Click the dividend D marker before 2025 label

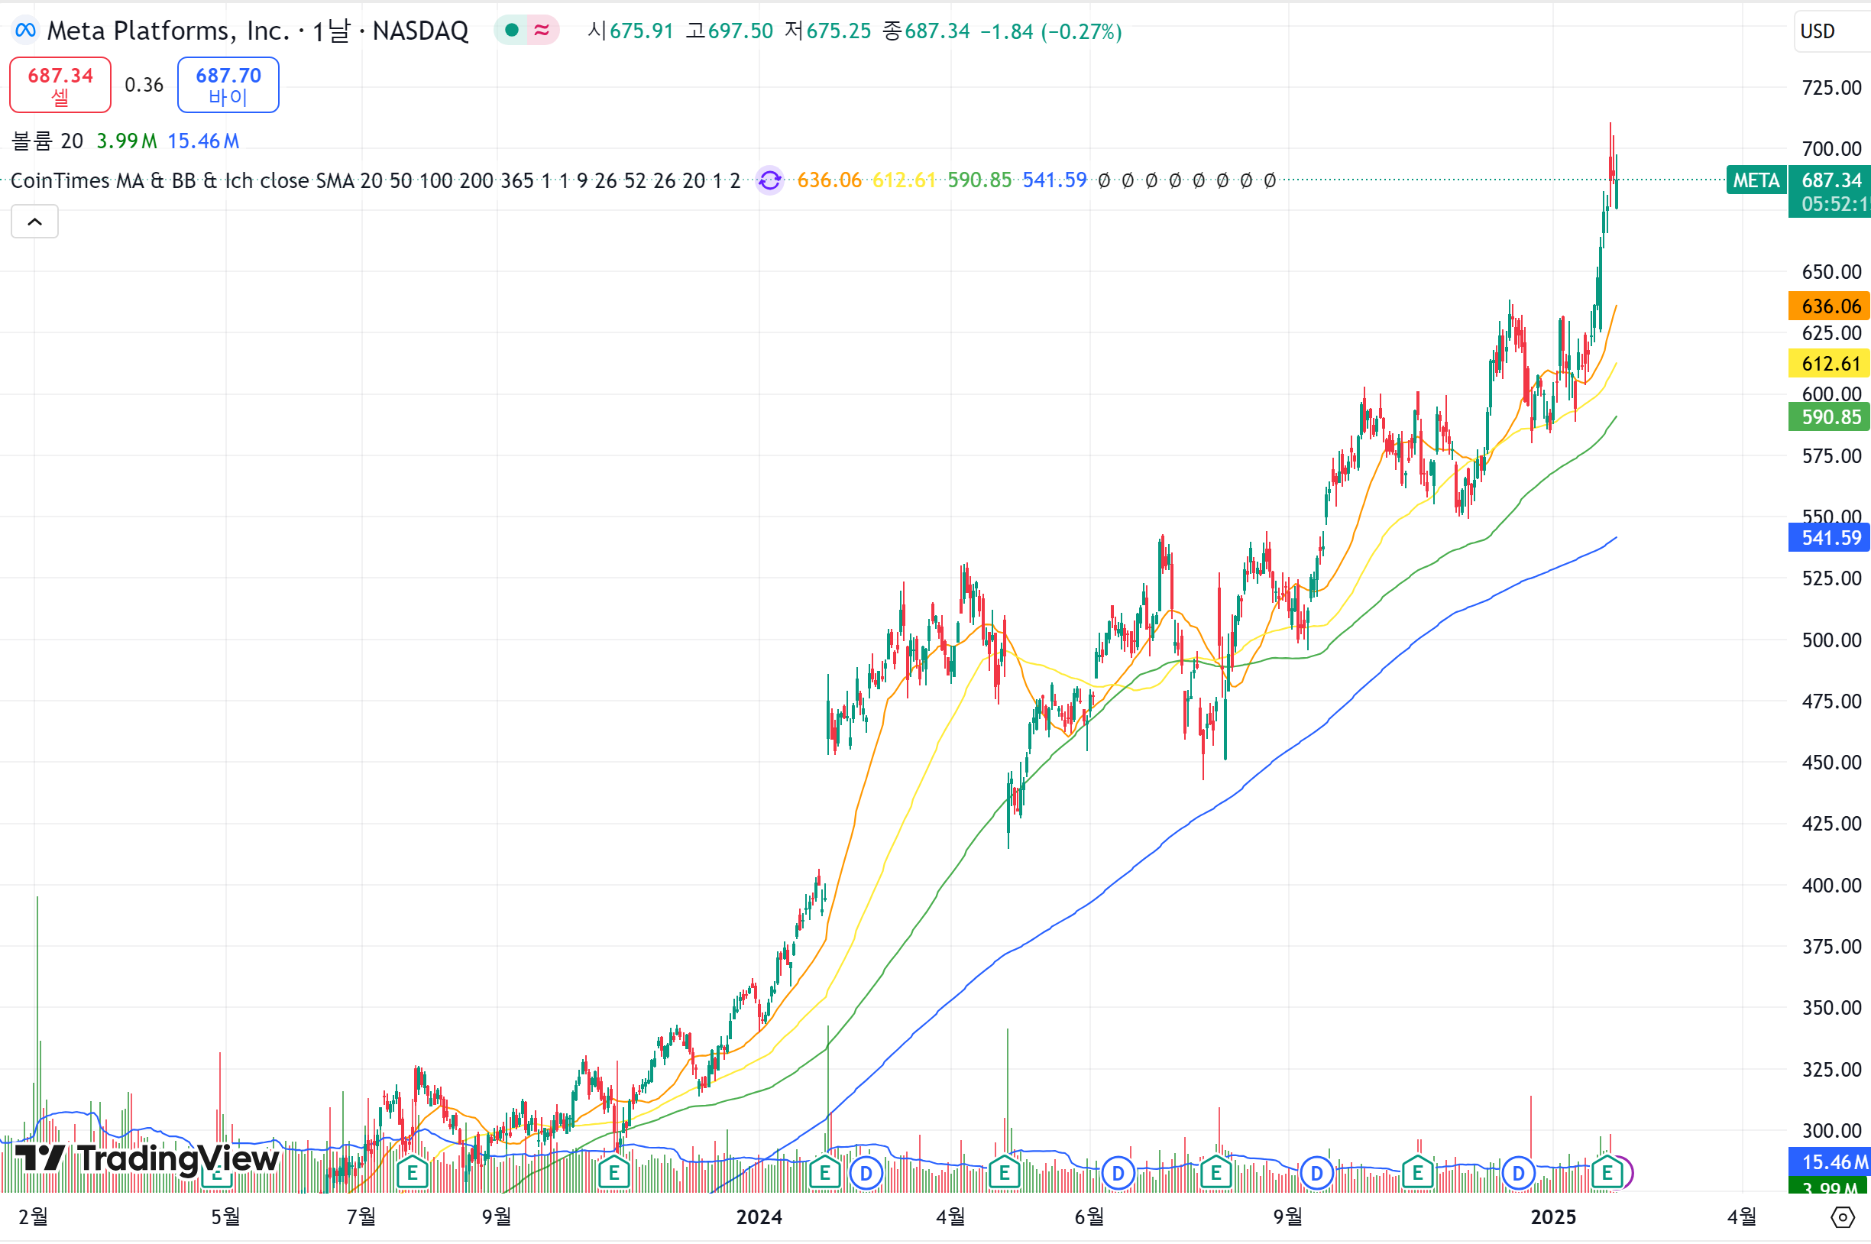coord(1518,1173)
